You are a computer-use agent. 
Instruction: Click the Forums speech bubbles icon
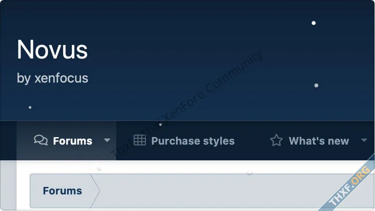(41, 140)
